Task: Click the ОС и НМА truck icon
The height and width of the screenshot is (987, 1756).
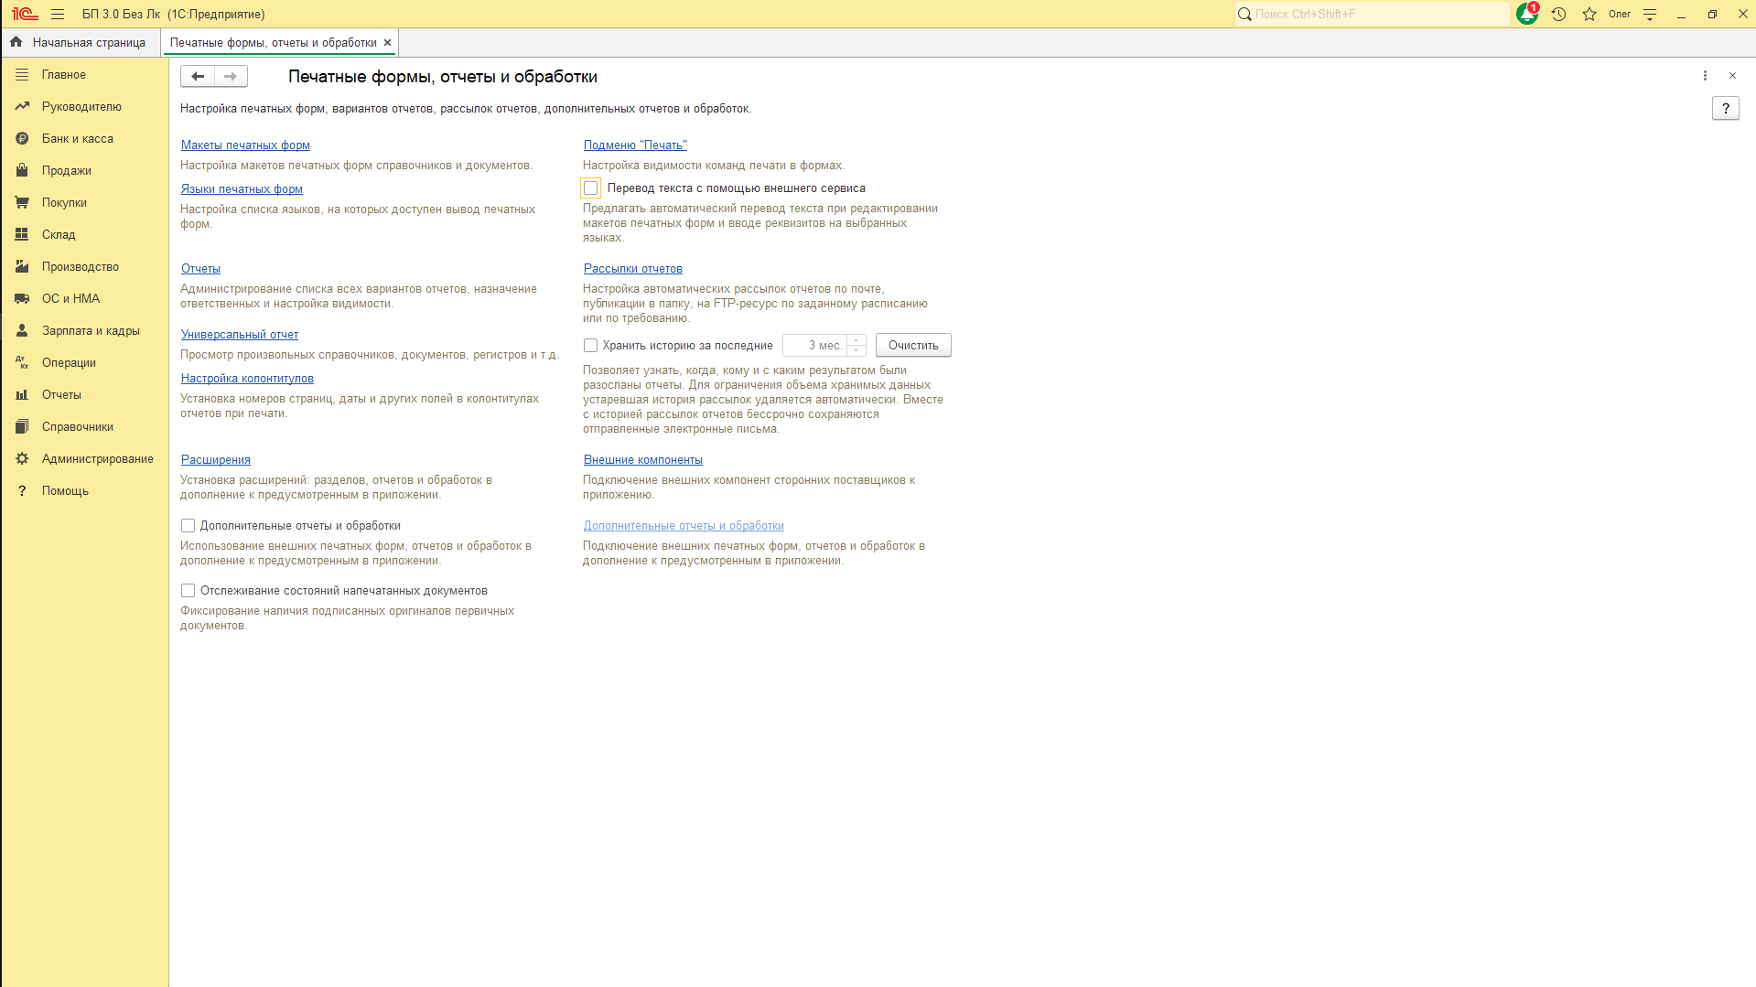Action: (22, 298)
